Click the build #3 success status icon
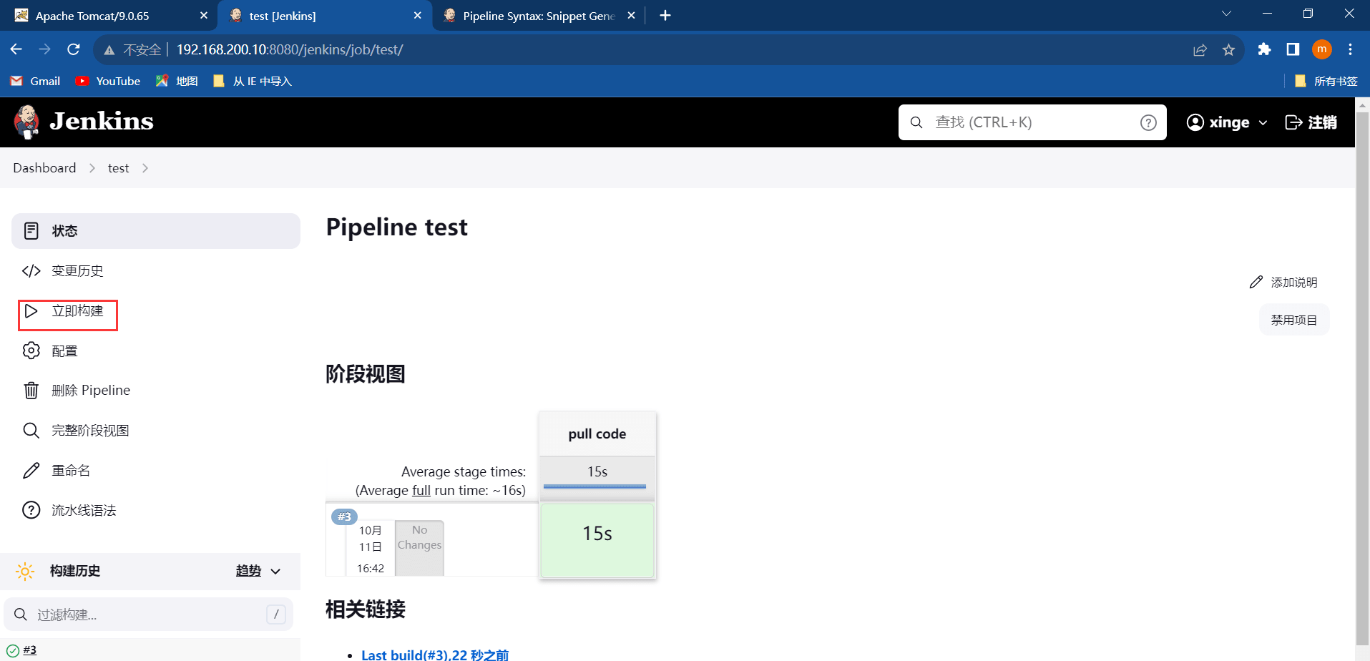Viewport: 1370px width, 661px height. [x=12, y=651]
